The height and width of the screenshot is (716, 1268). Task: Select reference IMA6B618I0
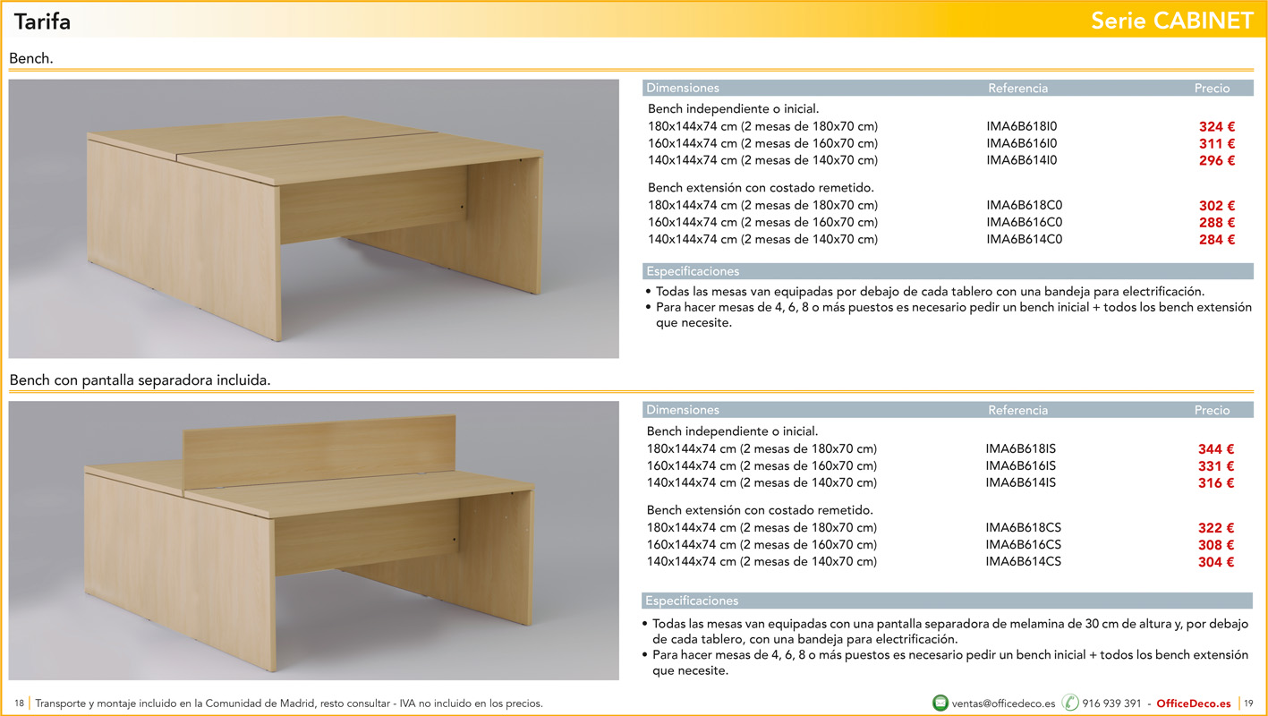click(x=1022, y=126)
